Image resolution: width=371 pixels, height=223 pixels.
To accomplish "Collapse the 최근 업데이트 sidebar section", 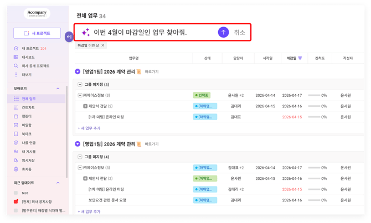I will coord(58,183).
